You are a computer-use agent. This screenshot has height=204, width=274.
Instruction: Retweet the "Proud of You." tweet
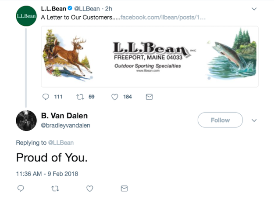[55, 189]
